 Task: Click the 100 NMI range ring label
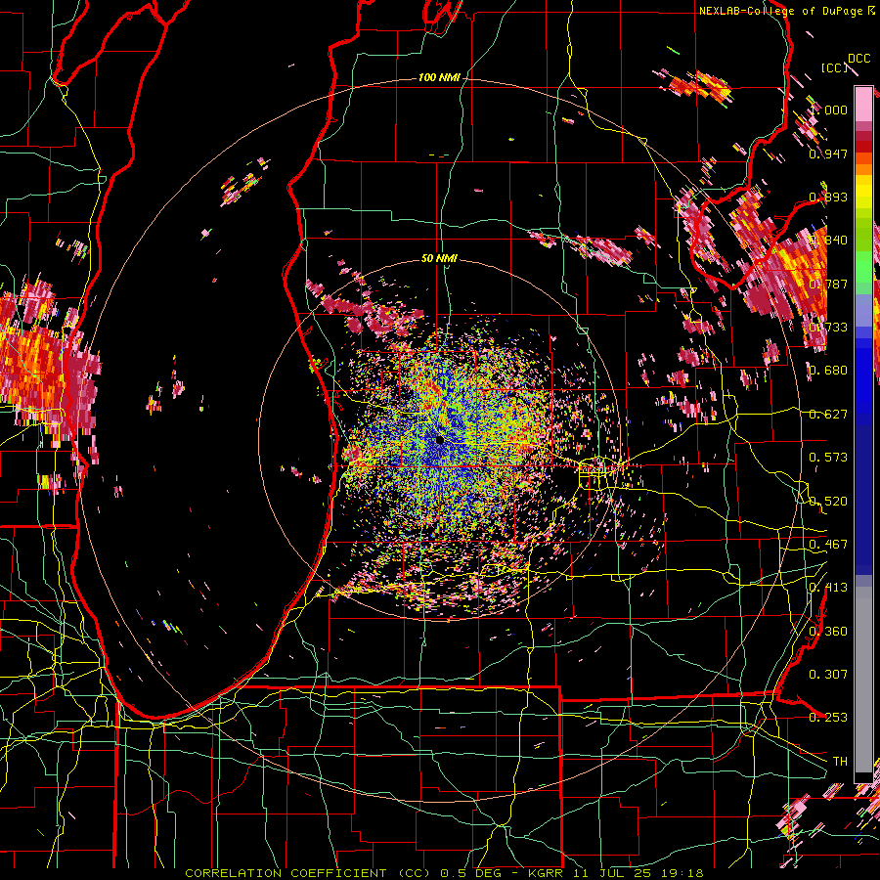(439, 77)
